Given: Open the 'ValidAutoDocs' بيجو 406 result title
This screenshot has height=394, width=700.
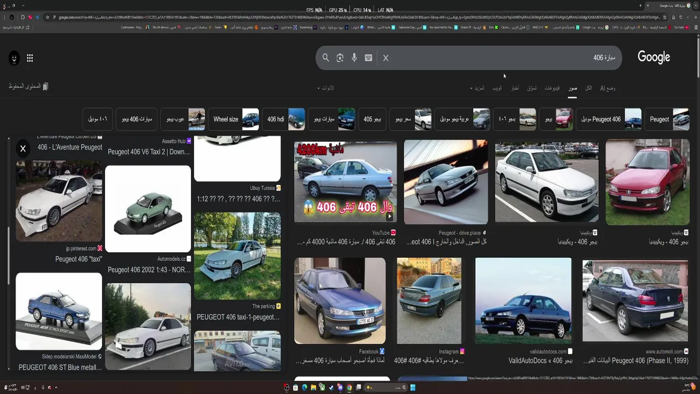Looking at the screenshot, I should coord(540,361).
